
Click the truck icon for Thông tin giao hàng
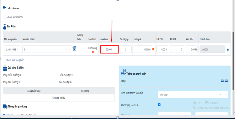point(5,106)
